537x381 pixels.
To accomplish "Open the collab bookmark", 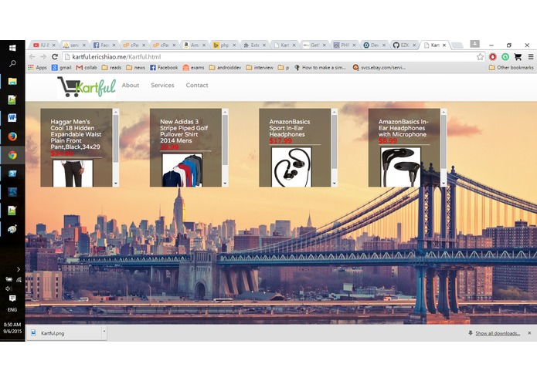I will (87, 68).
